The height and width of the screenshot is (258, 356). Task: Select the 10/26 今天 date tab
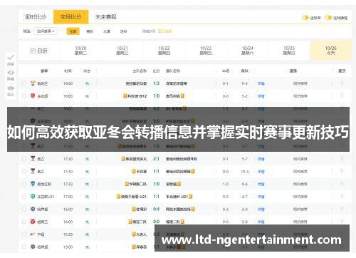click(331, 51)
